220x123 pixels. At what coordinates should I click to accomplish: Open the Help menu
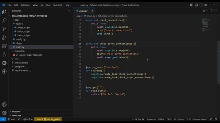tap(67, 5)
